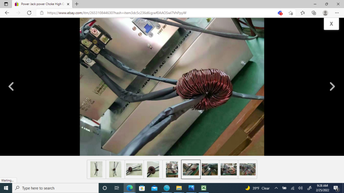Screen dimensions: 344x193
Task: Select the fourth close-up choke thumbnail
Action: point(153,169)
